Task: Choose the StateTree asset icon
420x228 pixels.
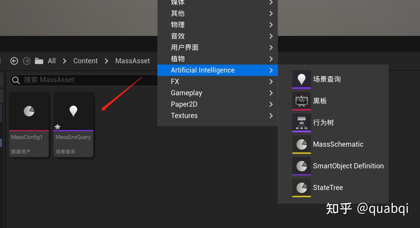Action: [301, 187]
